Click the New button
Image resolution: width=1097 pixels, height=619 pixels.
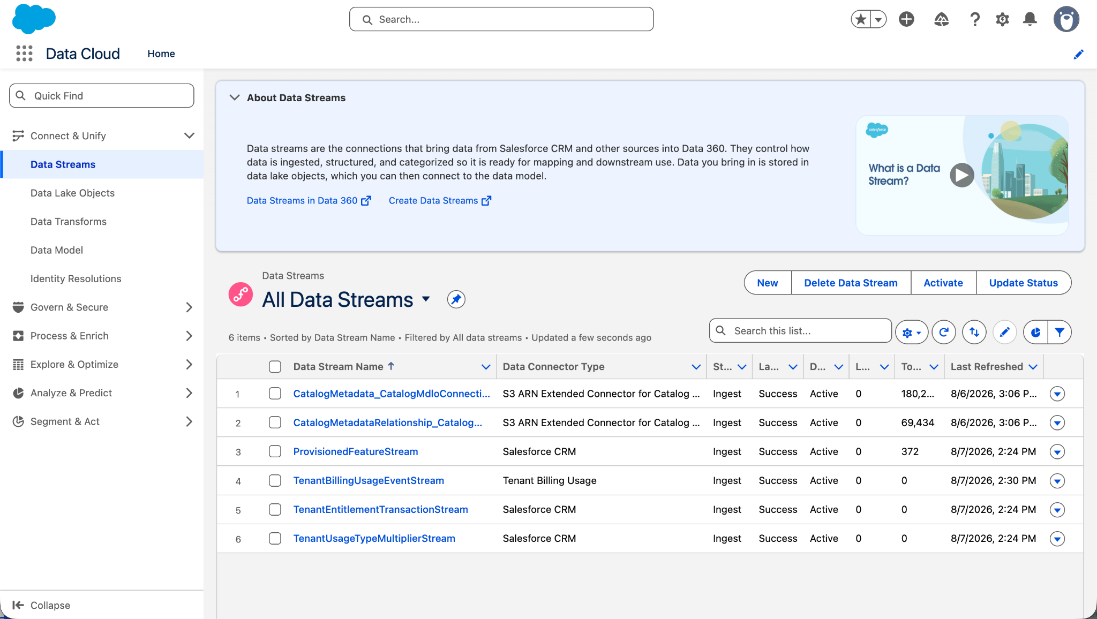click(768, 283)
